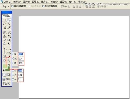Image resolution: width=130 pixels, height=99 pixels.
Task: Select the Notes tool
Action: [x=4, y=57]
